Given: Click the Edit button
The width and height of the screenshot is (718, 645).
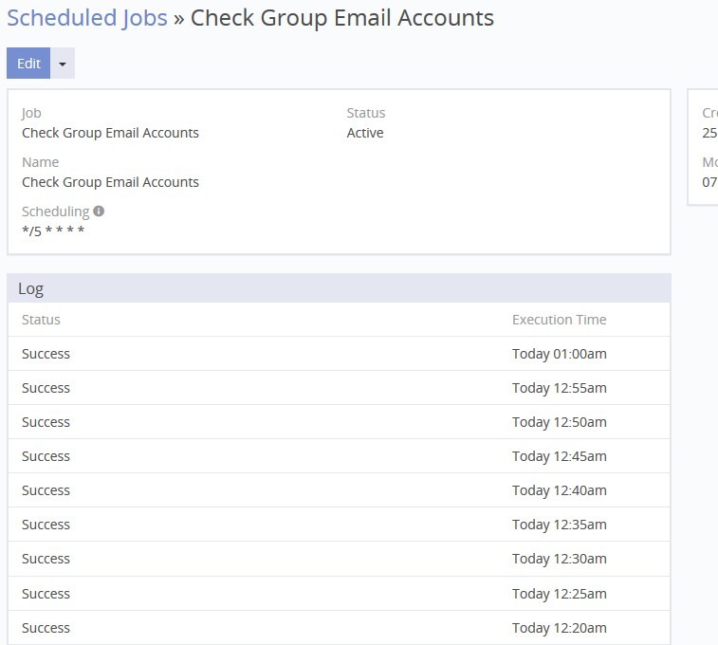Looking at the screenshot, I should 28,64.
